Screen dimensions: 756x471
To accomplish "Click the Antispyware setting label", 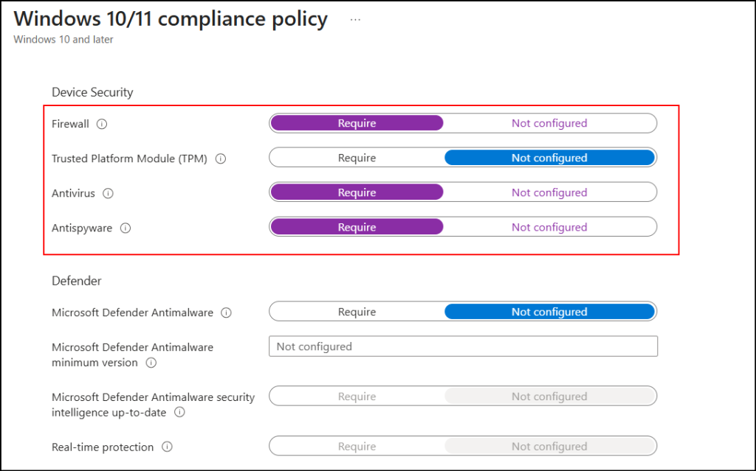I will (x=82, y=228).
